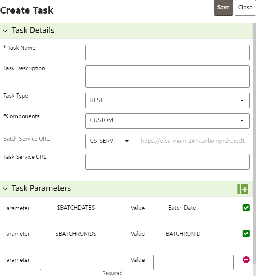
Task: Open the CS_SERVI batch service dropdown
Action: click(110, 141)
